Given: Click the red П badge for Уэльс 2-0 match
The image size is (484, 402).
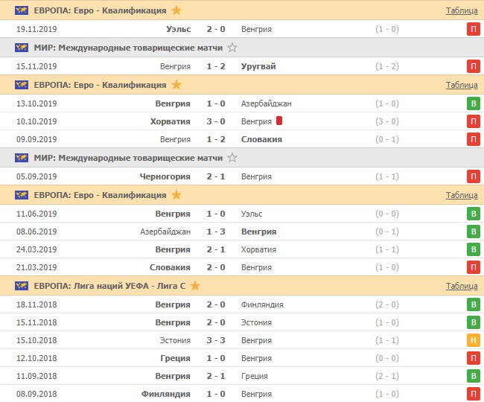Looking at the screenshot, I should tap(473, 30).
